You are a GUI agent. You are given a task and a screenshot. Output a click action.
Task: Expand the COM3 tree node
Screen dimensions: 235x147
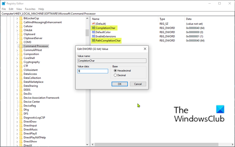click(17, 42)
